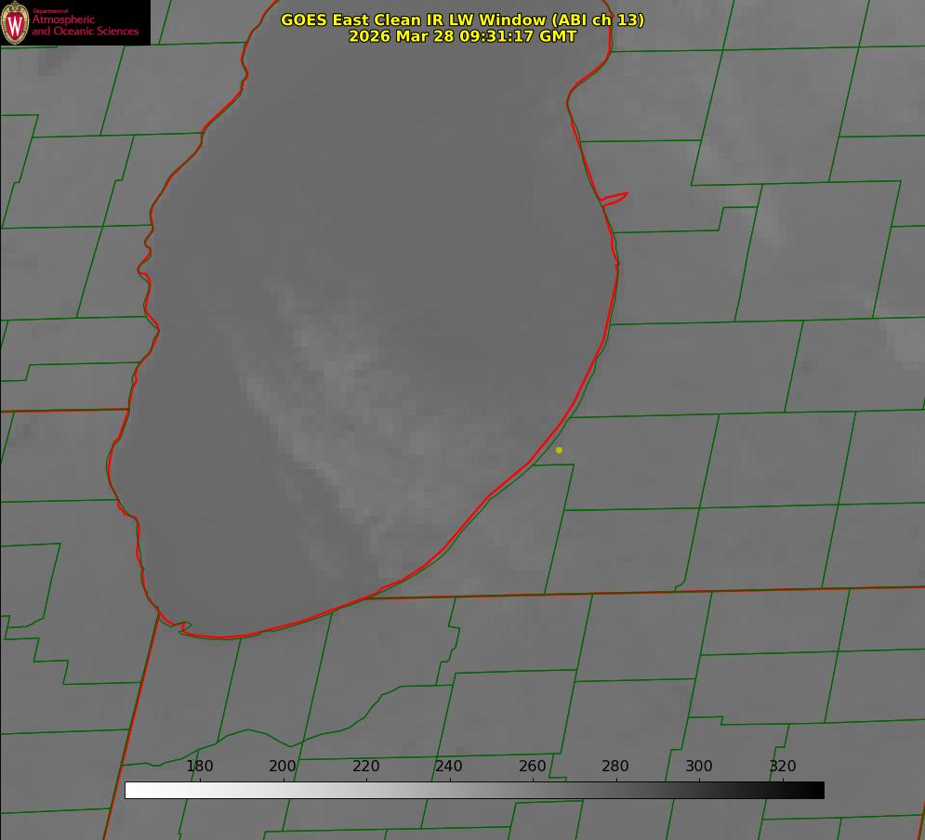The height and width of the screenshot is (840, 925).
Task: Click the black end of the colorbar
Action: [x=817, y=790]
